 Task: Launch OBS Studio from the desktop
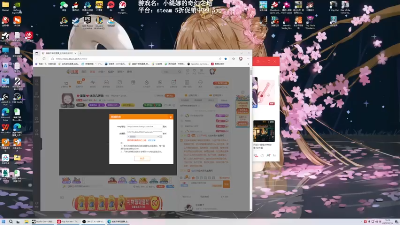click(x=17, y=97)
